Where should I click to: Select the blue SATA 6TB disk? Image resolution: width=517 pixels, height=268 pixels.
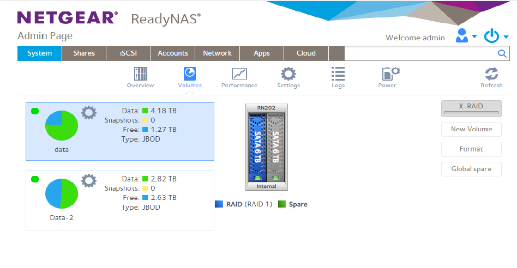tap(256, 147)
